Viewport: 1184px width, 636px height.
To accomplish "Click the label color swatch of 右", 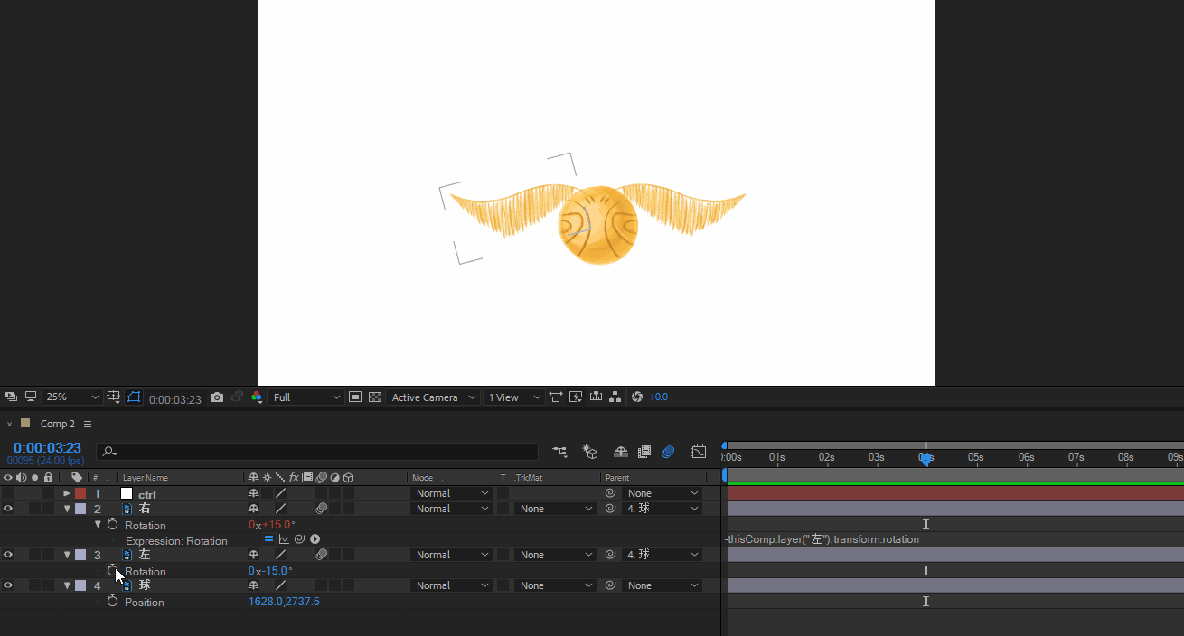I will tap(80, 509).
